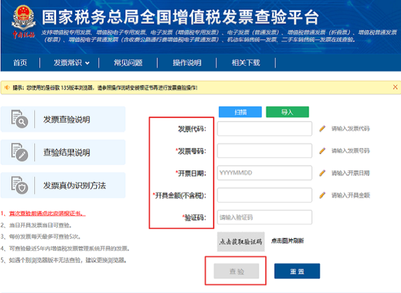Click the magnifier document icon beside 发票查验说明
Screen dimensions: 401x293
pos(19,119)
